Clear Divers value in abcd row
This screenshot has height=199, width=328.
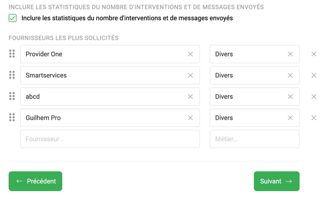[x=290, y=97]
